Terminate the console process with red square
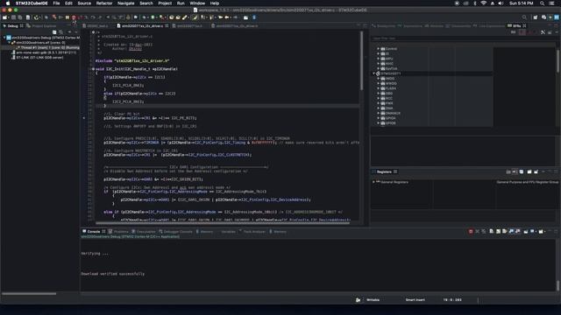The height and width of the screenshot is (315, 561). tap(471, 231)
